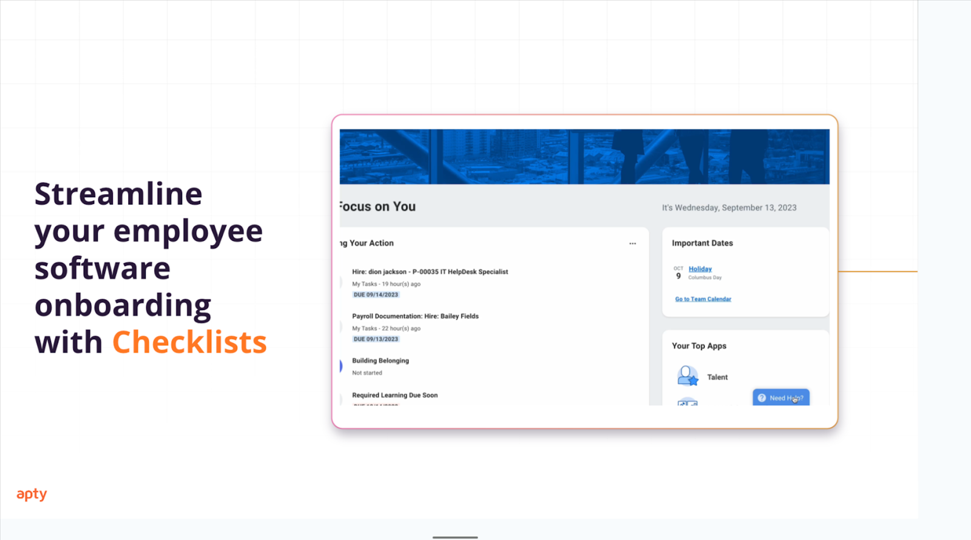Click the Important Dates heading
The image size is (971, 540).
[702, 243]
